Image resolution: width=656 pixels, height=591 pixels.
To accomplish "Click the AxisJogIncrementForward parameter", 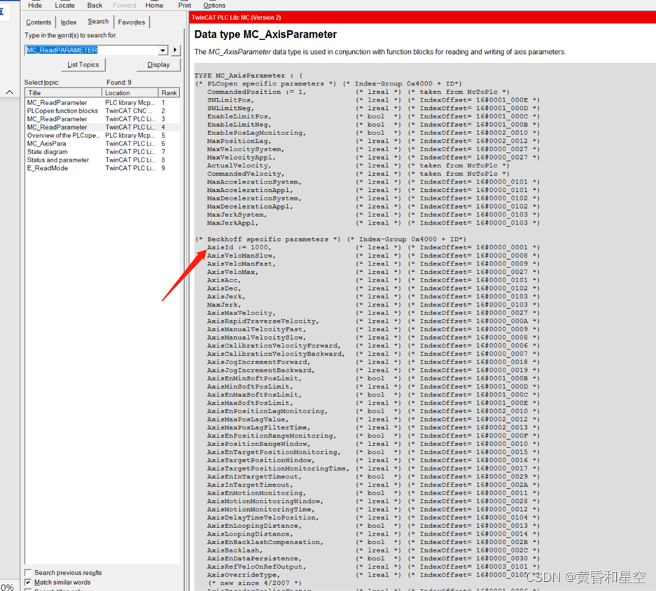I will pyautogui.click(x=258, y=362).
